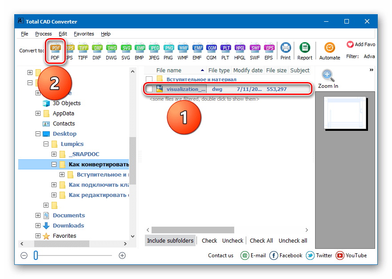Image resolution: width=392 pixels, height=279 pixels.
Task: Click Add Favorite heart icon
Action: [350, 44]
